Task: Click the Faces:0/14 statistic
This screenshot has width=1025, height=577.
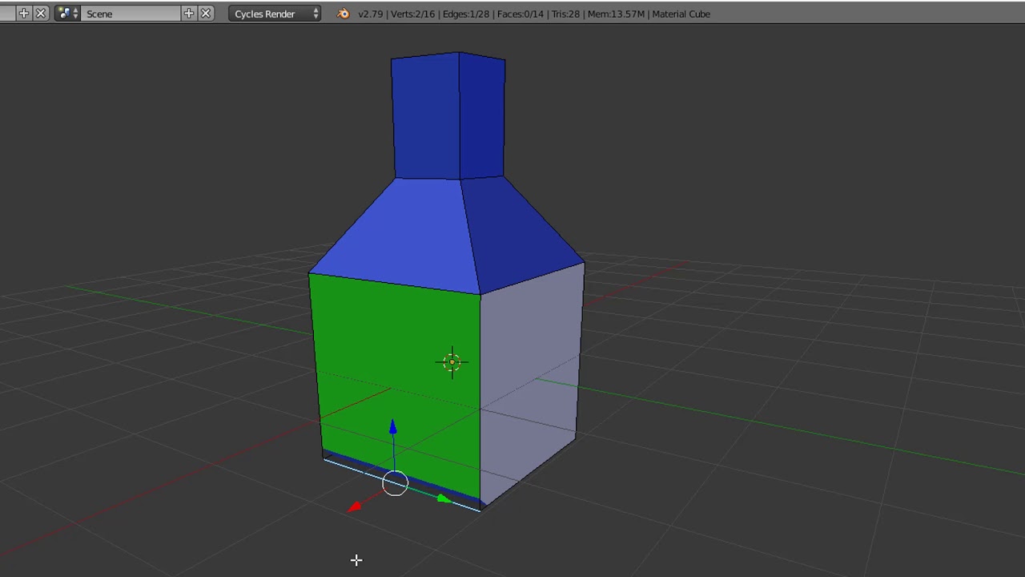Action: coord(521,14)
